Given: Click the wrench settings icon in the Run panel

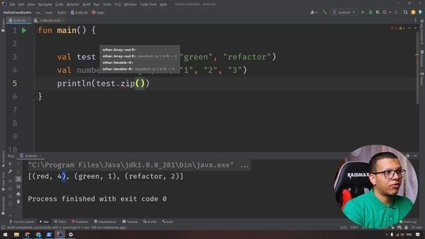Looking at the screenshot, I should pyautogui.click(x=10, y=171).
